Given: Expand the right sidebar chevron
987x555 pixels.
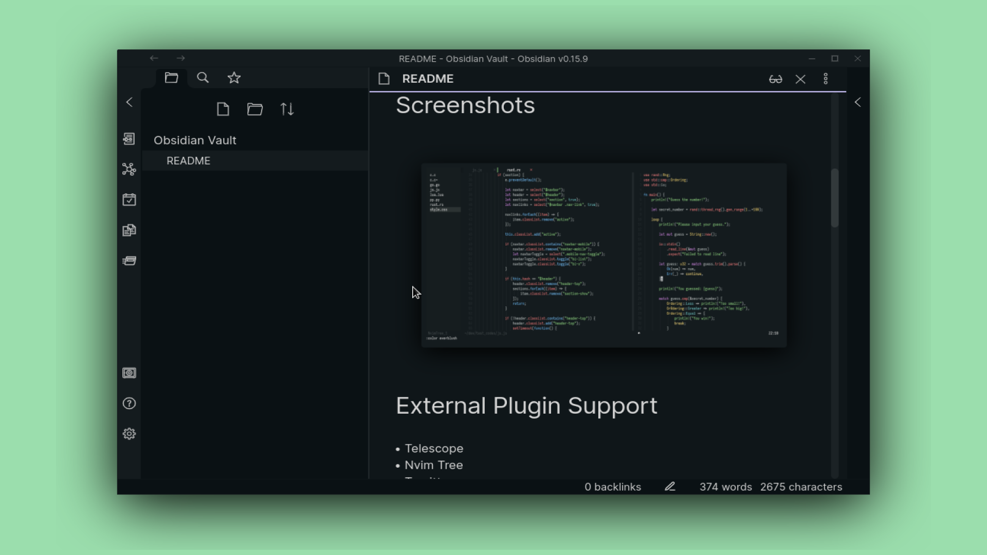Looking at the screenshot, I should point(857,102).
